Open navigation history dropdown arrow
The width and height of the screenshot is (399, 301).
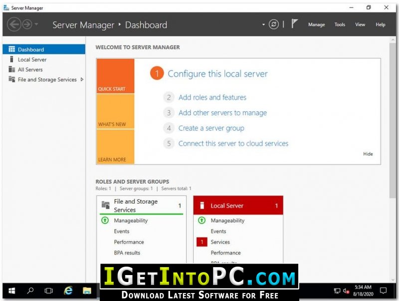36,24
